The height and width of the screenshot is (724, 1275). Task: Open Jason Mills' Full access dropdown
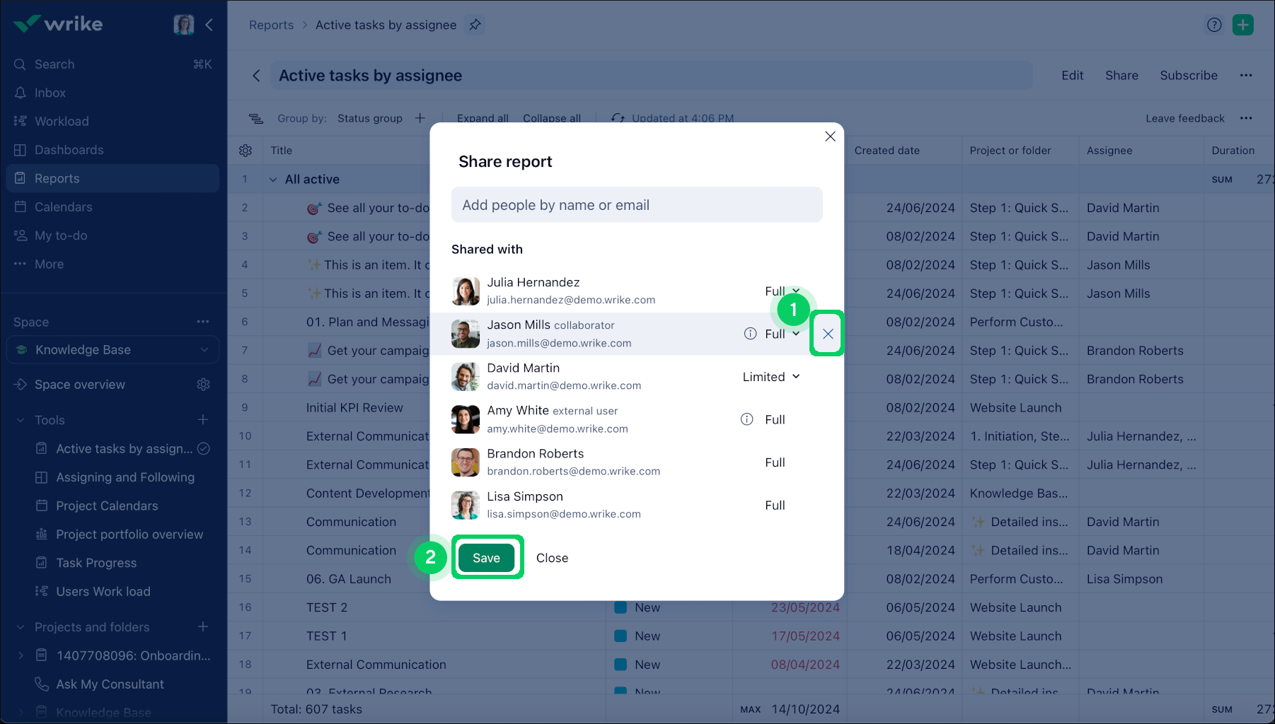pyautogui.click(x=782, y=334)
